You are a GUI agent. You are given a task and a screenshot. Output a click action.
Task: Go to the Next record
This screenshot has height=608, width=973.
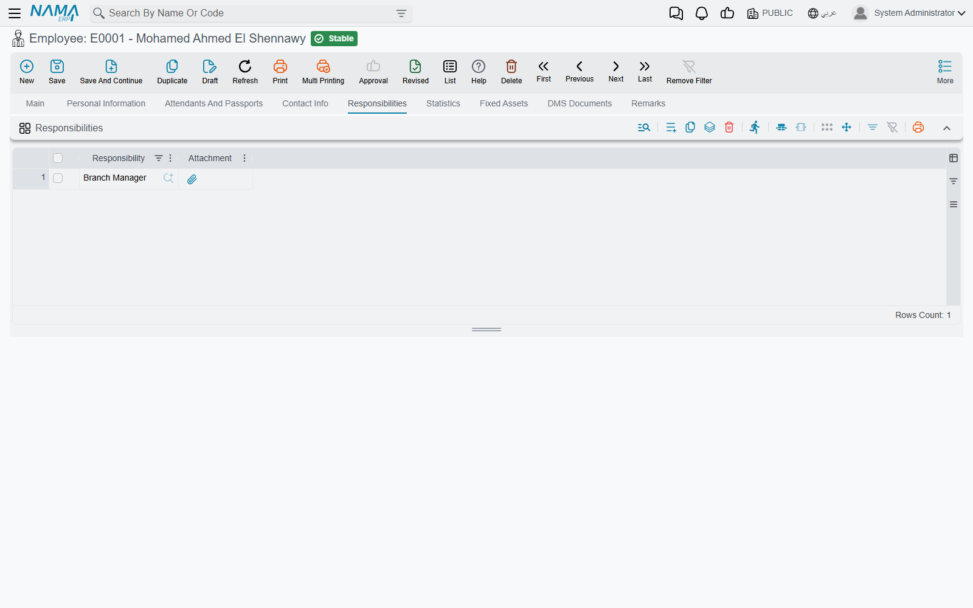[616, 71]
